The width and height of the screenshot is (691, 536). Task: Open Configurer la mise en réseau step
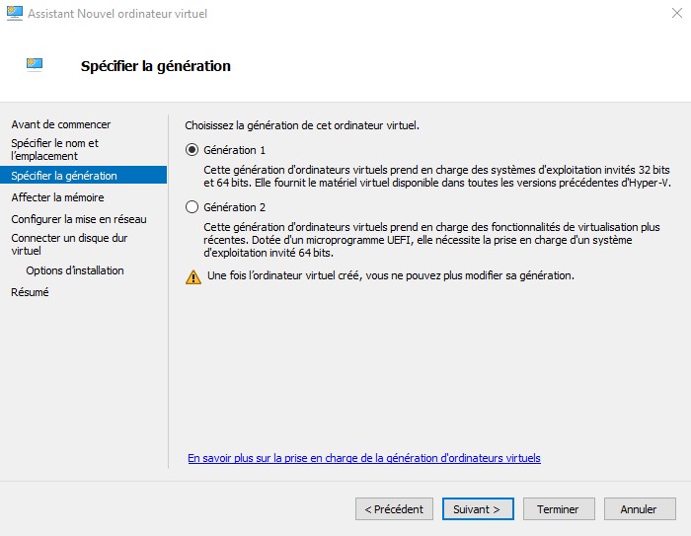79,219
